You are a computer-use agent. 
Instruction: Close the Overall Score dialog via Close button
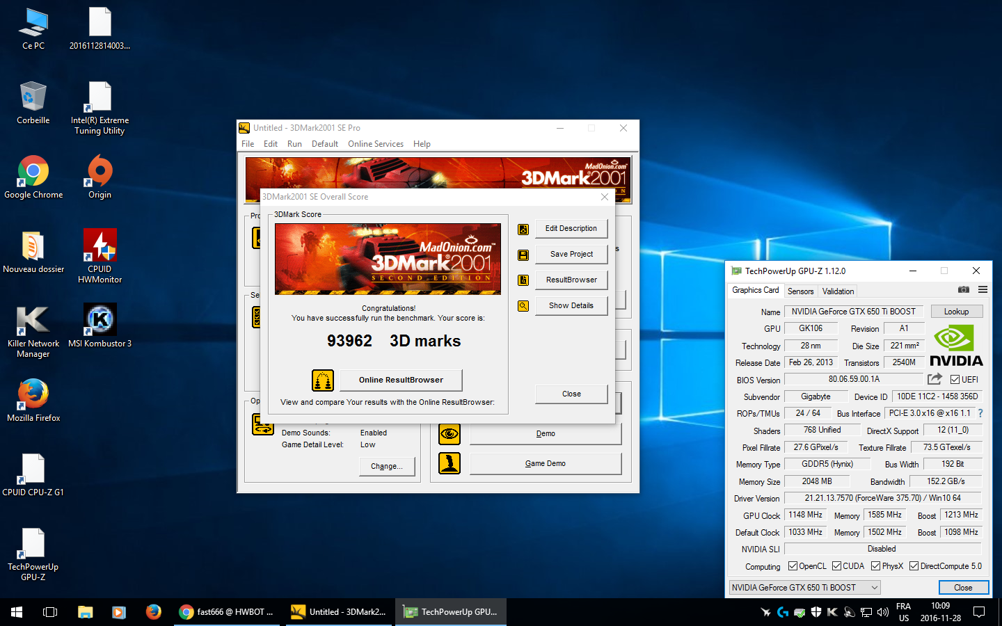click(x=571, y=394)
